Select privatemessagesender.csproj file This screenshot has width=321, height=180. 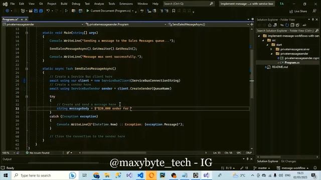(302, 58)
